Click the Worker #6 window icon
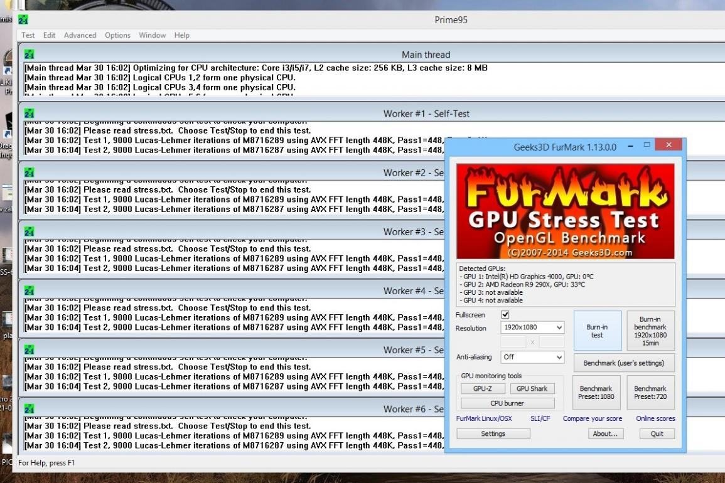The height and width of the screenshot is (483, 725). pyautogui.click(x=29, y=409)
